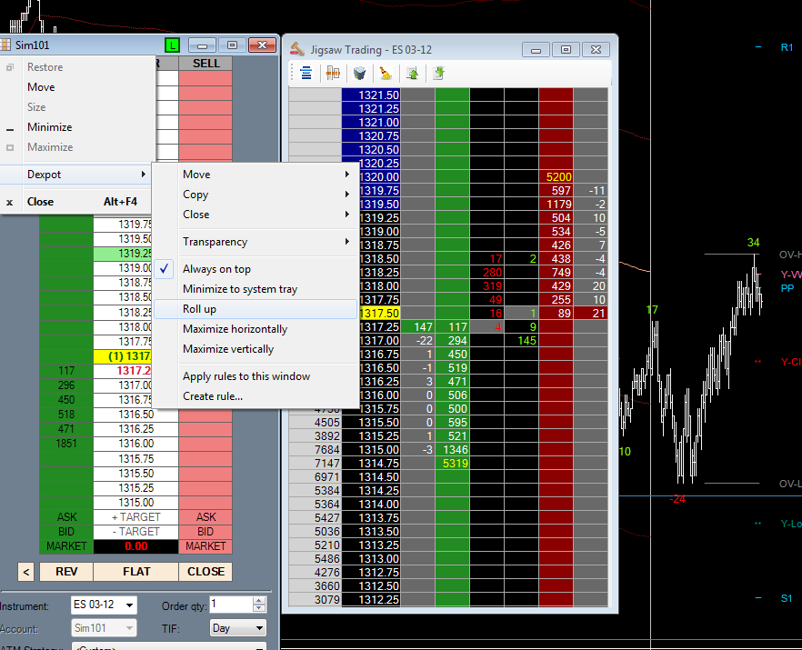Click the - TARGET cell
The height and width of the screenshot is (650, 802).
[x=136, y=532]
